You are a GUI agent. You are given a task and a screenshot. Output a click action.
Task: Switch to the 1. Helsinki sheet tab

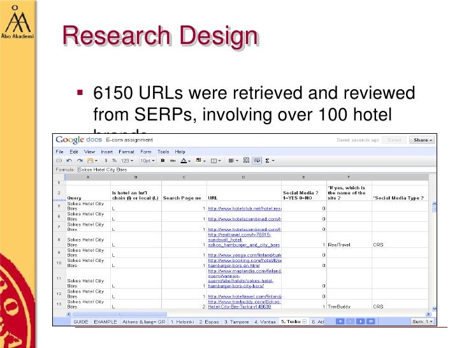pos(182,322)
